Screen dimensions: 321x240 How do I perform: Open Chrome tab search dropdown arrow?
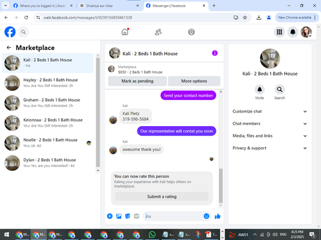[x=6, y=6]
